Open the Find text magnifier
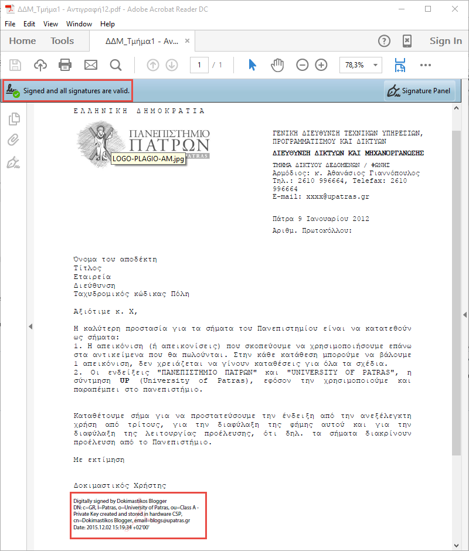 115,65
